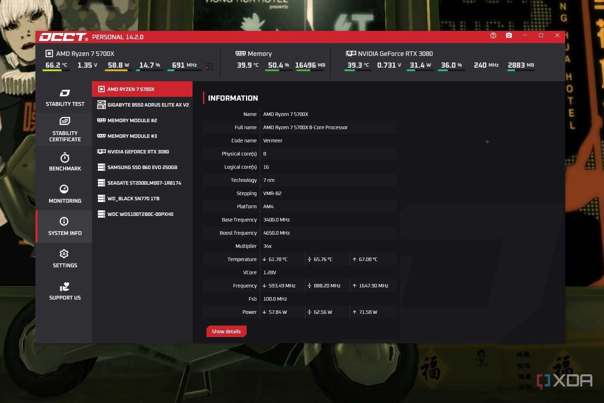Go to the Benchmark section

[65, 162]
